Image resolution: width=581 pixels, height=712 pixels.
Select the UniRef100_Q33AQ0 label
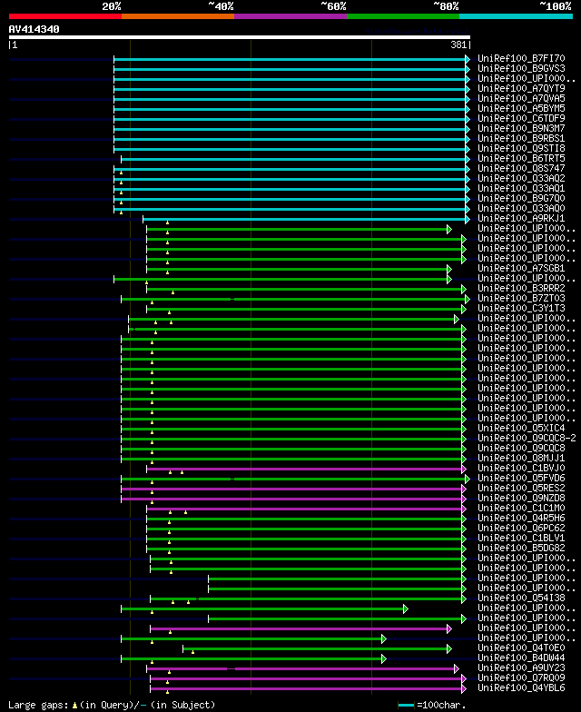521,209
